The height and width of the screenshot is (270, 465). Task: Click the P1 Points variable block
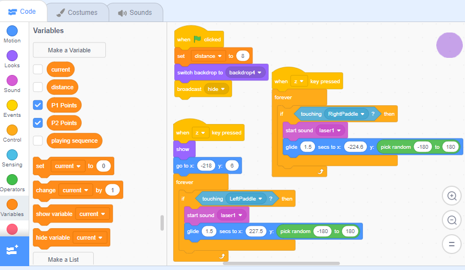[x=64, y=105]
